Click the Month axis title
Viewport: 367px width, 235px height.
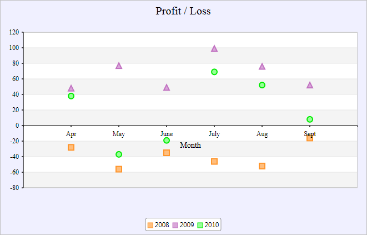tap(190, 145)
